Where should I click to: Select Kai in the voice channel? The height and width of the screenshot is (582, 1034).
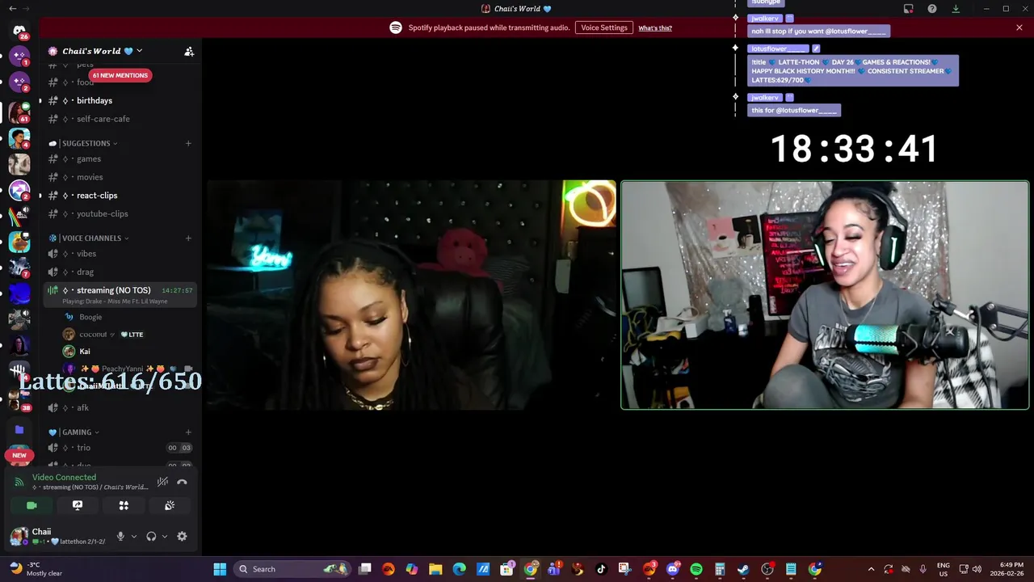pos(128,351)
